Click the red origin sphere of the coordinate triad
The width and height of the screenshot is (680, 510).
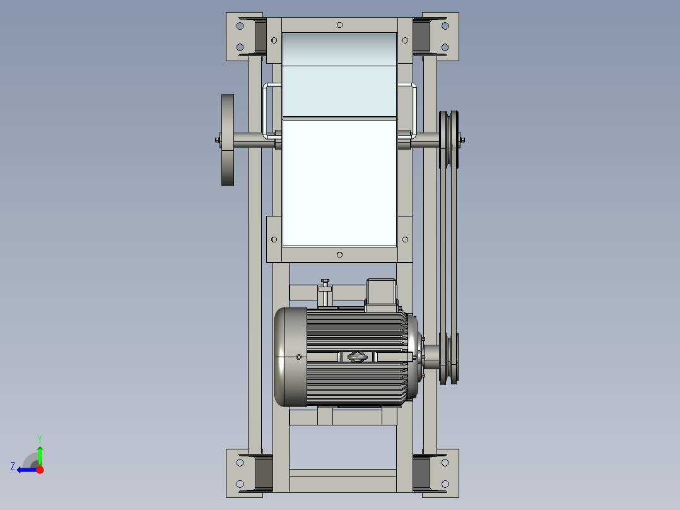point(40,470)
